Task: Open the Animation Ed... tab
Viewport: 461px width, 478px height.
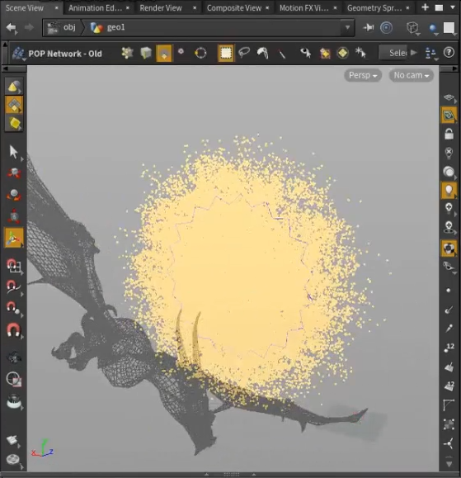Action: [95, 8]
